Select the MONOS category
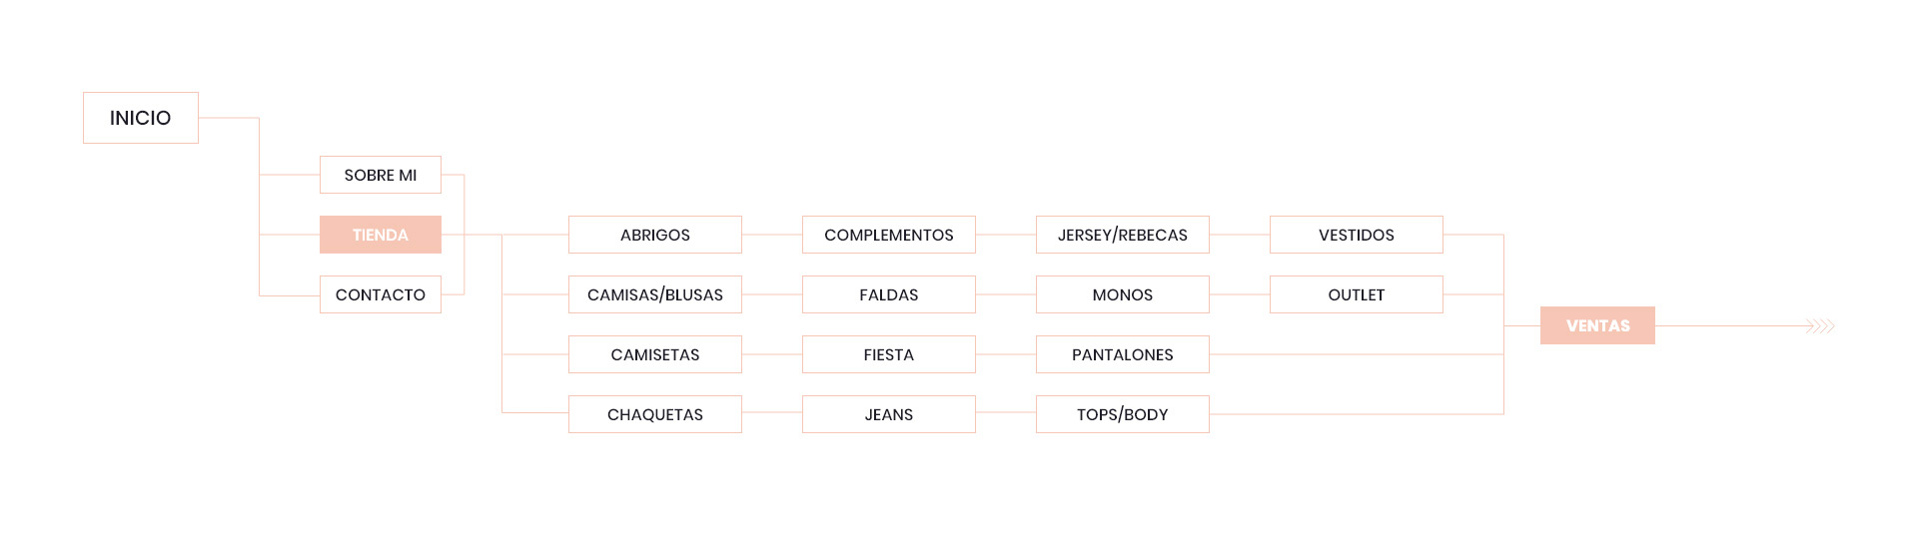Screen dimensions: 1918x556 [1123, 294]
